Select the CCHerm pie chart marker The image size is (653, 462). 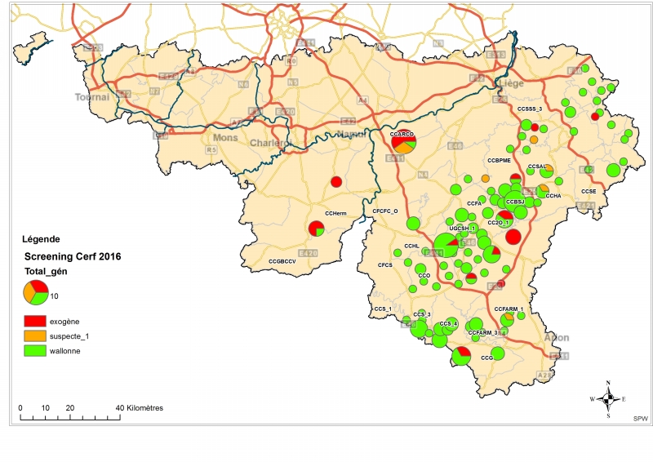[317, 229]
